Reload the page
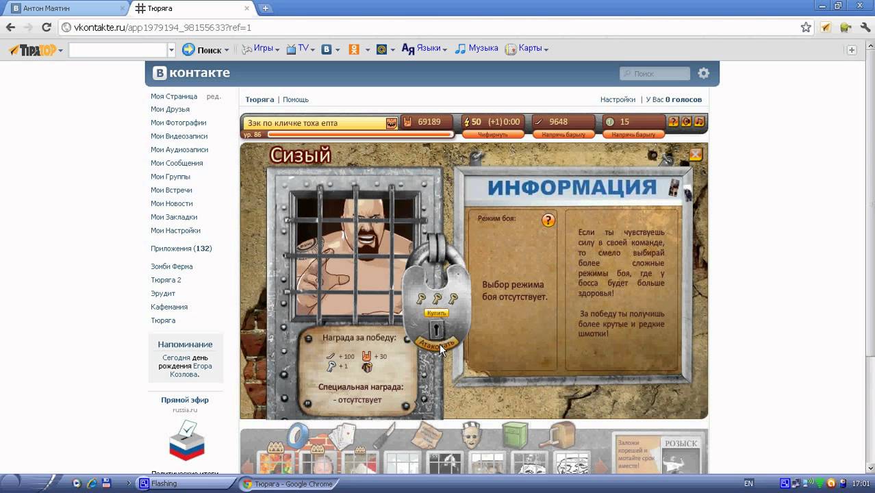The height and width of the screenshot is (493, 875). pyautogui.click(x=47, y=27)
